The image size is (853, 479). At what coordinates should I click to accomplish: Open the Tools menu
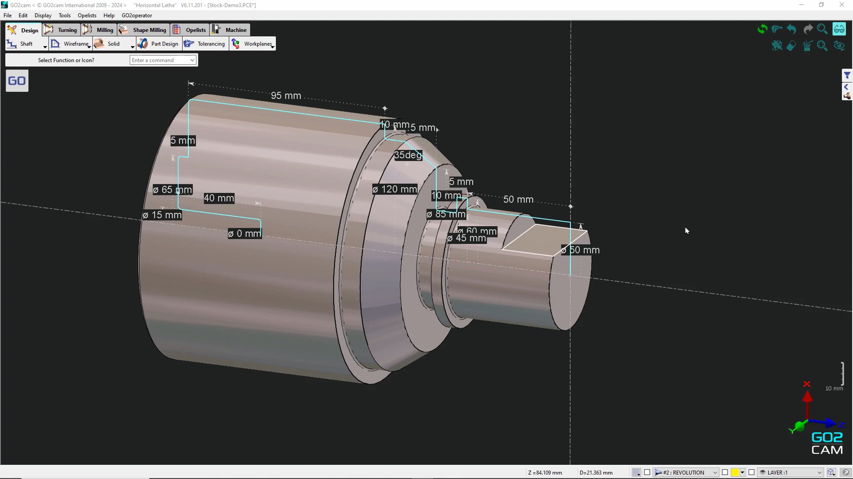(64, 15)
